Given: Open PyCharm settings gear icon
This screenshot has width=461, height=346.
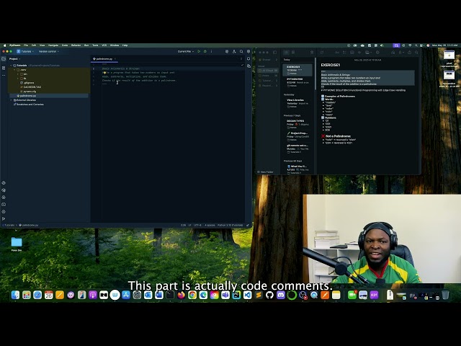Looking at the screenshot, I should (249, 51).
